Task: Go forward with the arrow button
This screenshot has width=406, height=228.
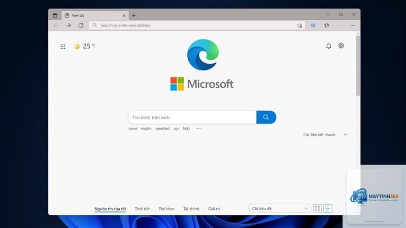Action: [69, 25]
